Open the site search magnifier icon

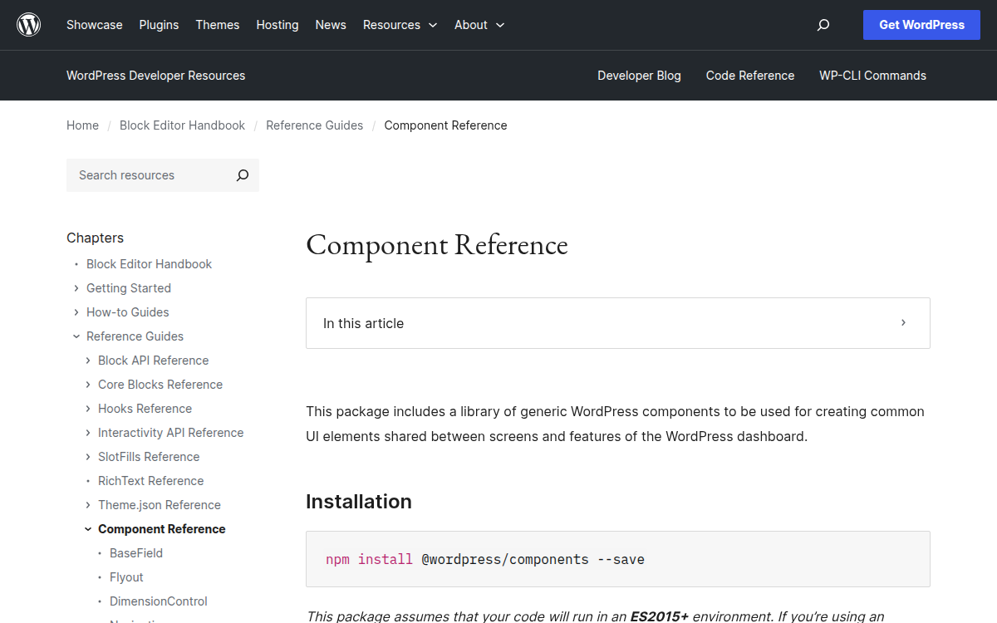click(x=823, y=25)
